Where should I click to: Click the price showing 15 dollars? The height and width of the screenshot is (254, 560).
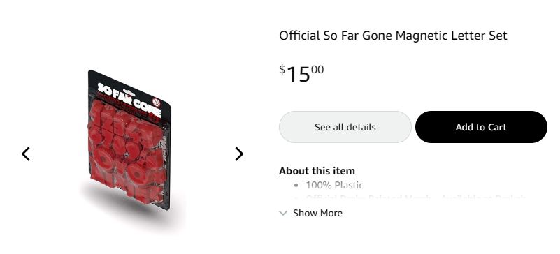301,74
